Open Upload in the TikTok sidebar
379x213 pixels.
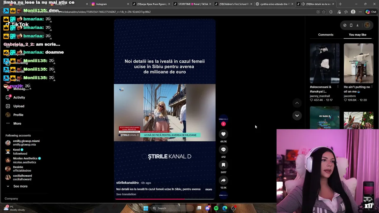(15, 106)
